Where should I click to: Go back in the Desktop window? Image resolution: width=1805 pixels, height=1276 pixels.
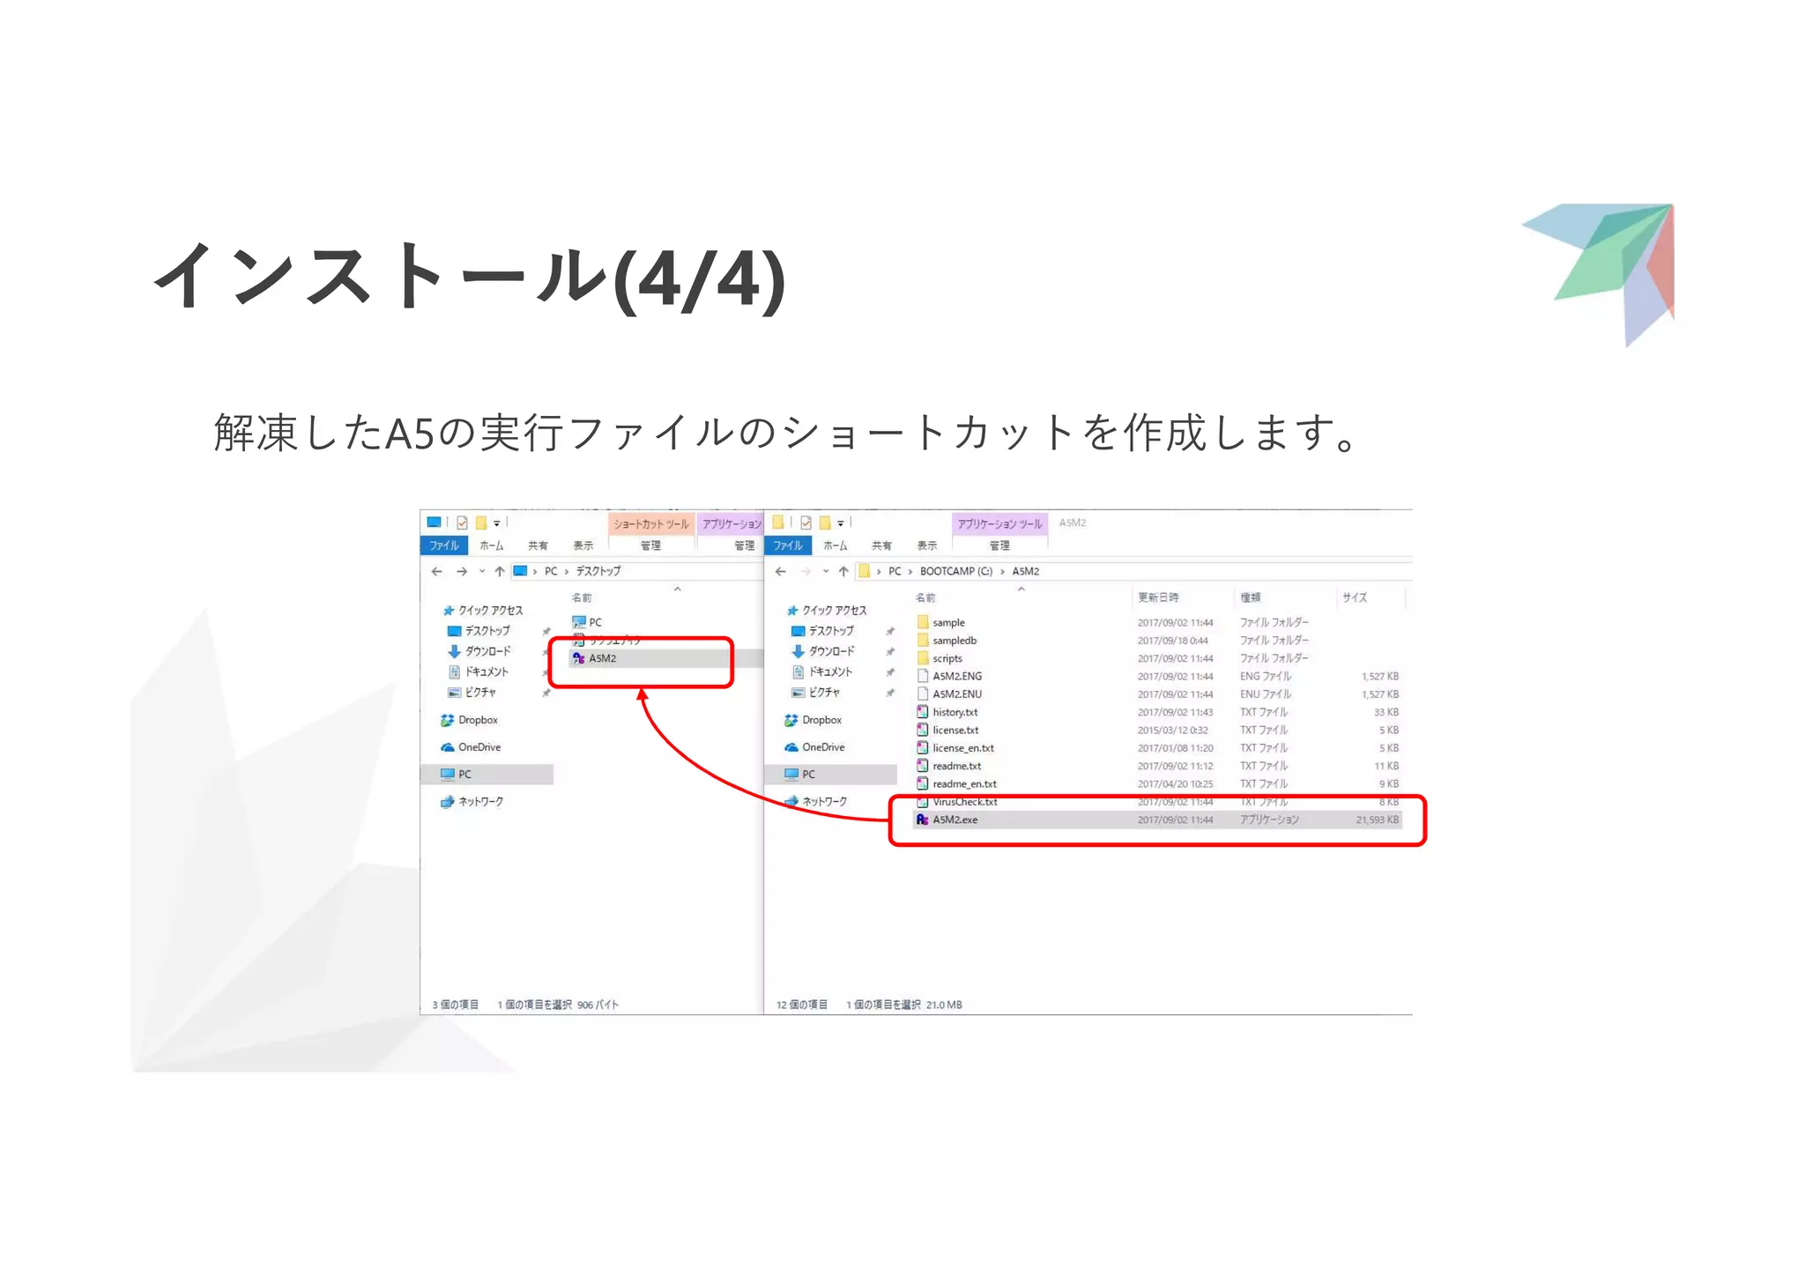click(437, 571)
